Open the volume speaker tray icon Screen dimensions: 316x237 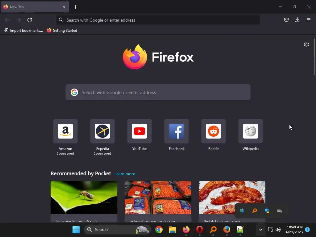(x=278, y=230)
